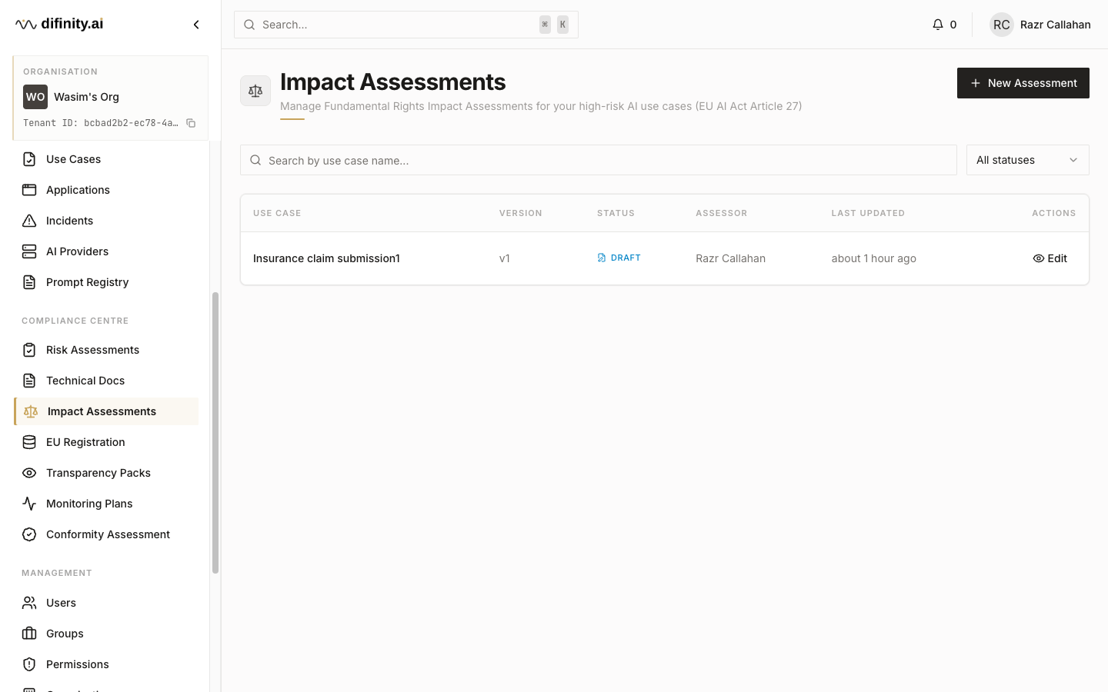Open the notifications bell

[937, 25]
